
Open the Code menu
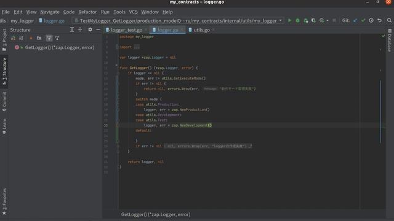[x=69, y=12]
